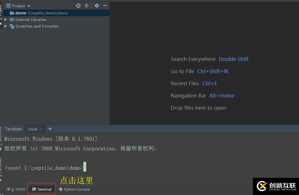Click the TODO list icon
The height and width of the screenshot is (195, 299).
pos(8,189)
